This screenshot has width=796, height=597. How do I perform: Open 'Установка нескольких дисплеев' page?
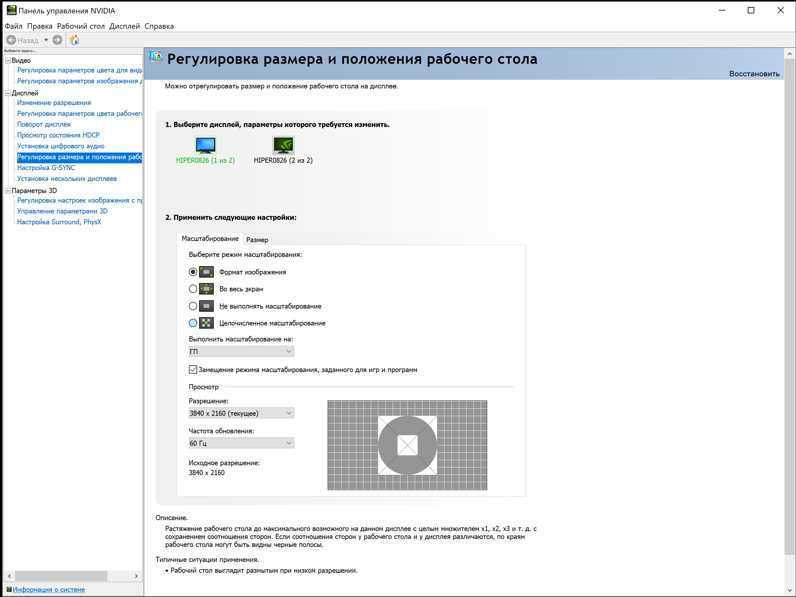pyautogui.click(x=67, y=179)
